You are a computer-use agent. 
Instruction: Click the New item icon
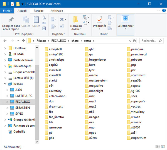(85, 17)
